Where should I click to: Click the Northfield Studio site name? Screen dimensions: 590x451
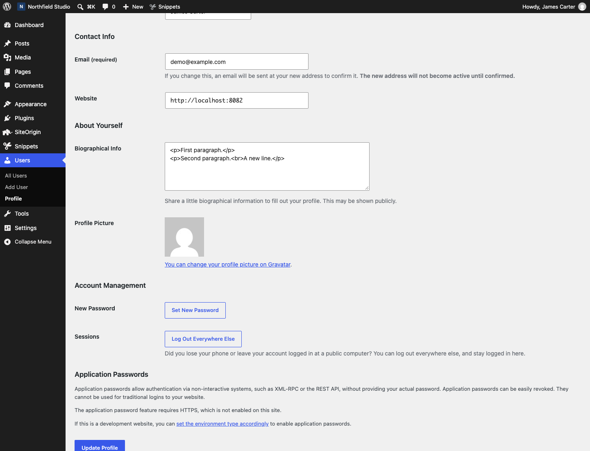point(49,7)
